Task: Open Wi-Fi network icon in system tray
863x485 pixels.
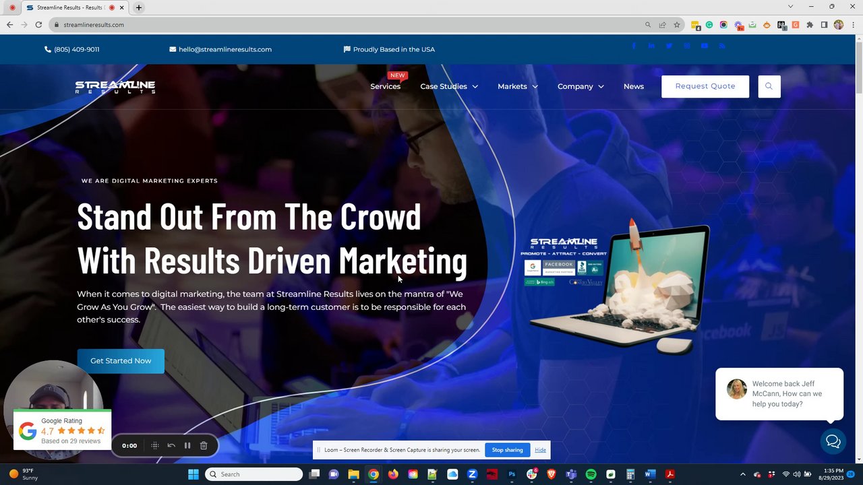Action: click(785, 474)
